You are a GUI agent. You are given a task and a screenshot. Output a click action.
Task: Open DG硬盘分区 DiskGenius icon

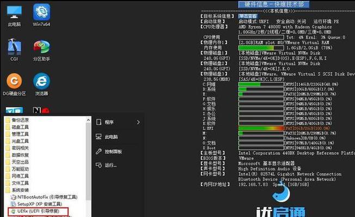[x=14, y=85]
